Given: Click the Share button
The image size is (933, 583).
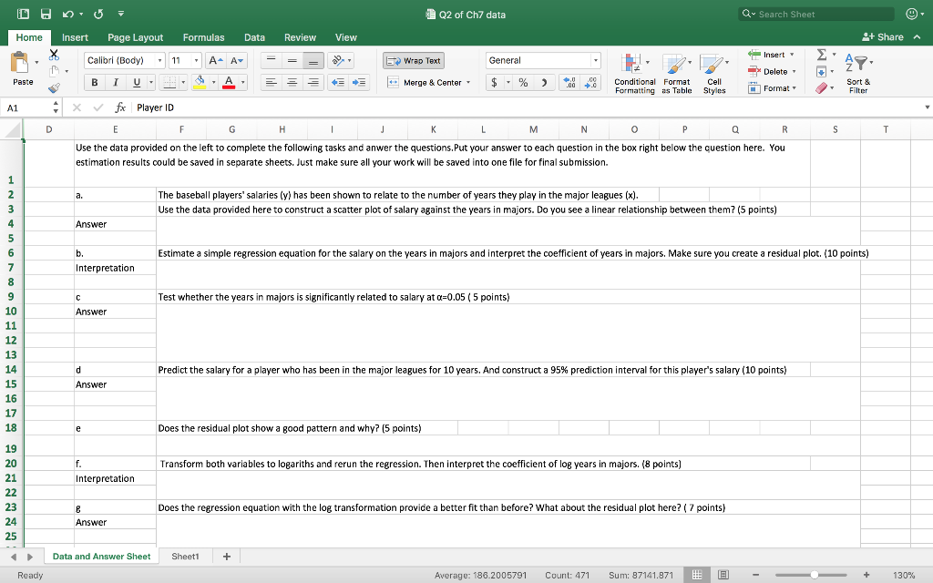Looking at the screenshot, I should [884, 37].
